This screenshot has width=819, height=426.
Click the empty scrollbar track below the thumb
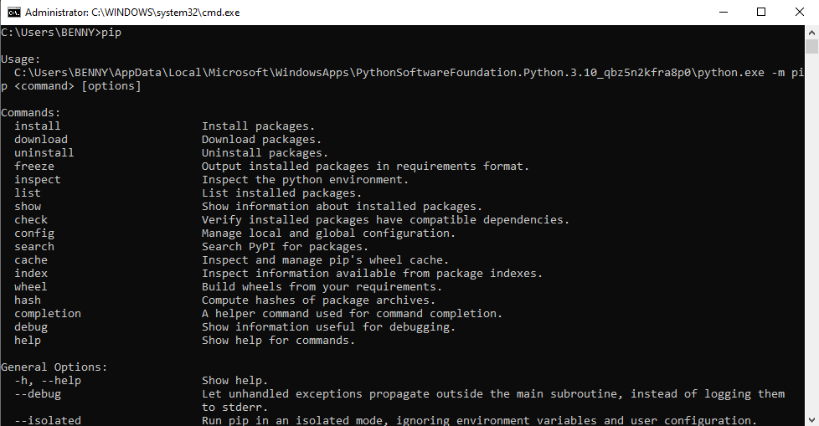click(811, 251)
